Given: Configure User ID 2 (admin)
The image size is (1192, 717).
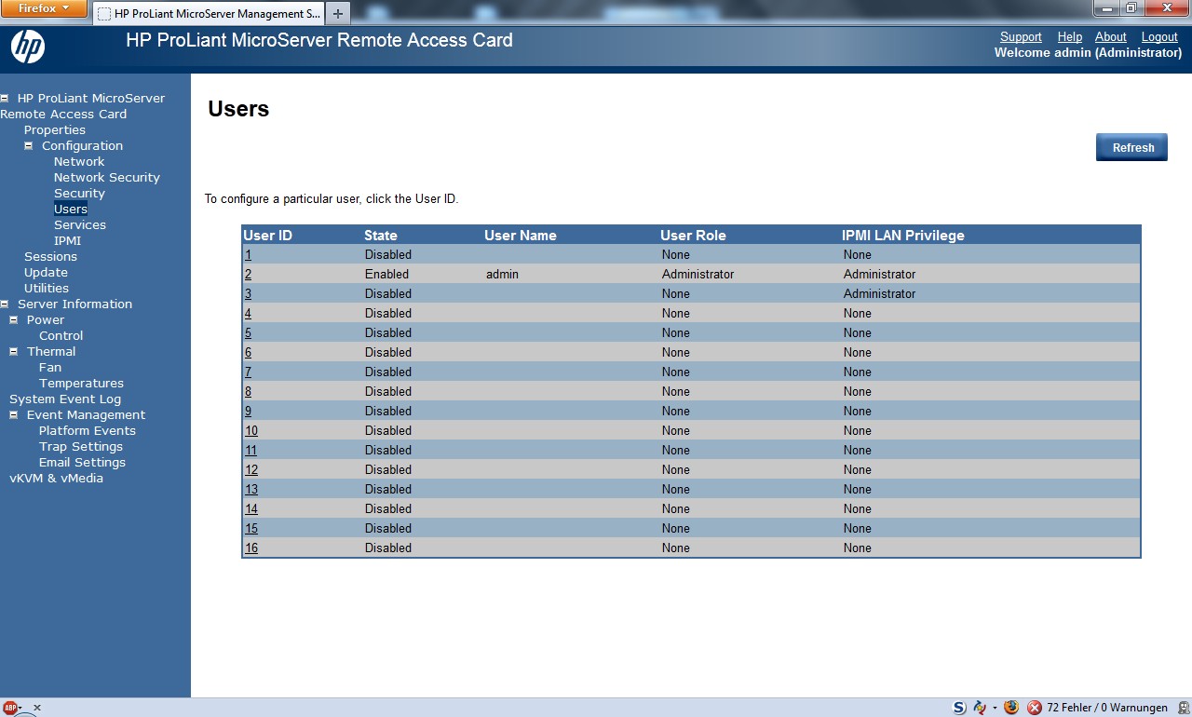Looking at the screenshot, I should click(x=248, y=274).
